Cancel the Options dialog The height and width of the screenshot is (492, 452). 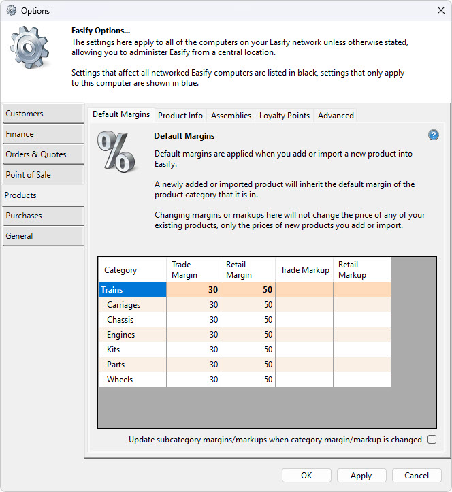pos(417,476)
